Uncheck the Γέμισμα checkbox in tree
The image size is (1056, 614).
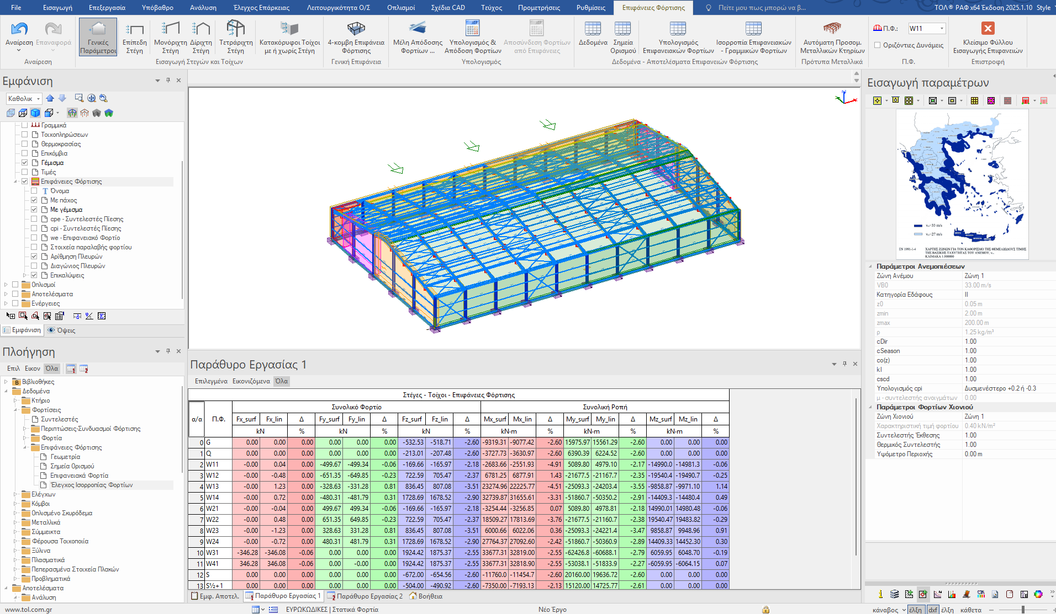click(25, 163)
